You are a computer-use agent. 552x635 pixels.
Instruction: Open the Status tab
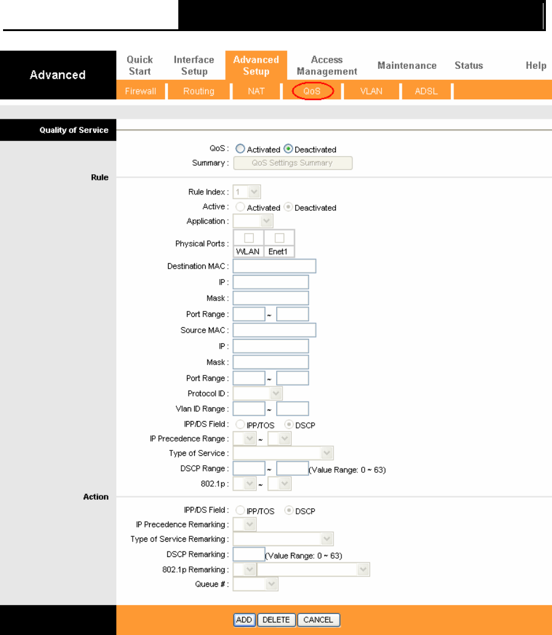click(469, 66)
